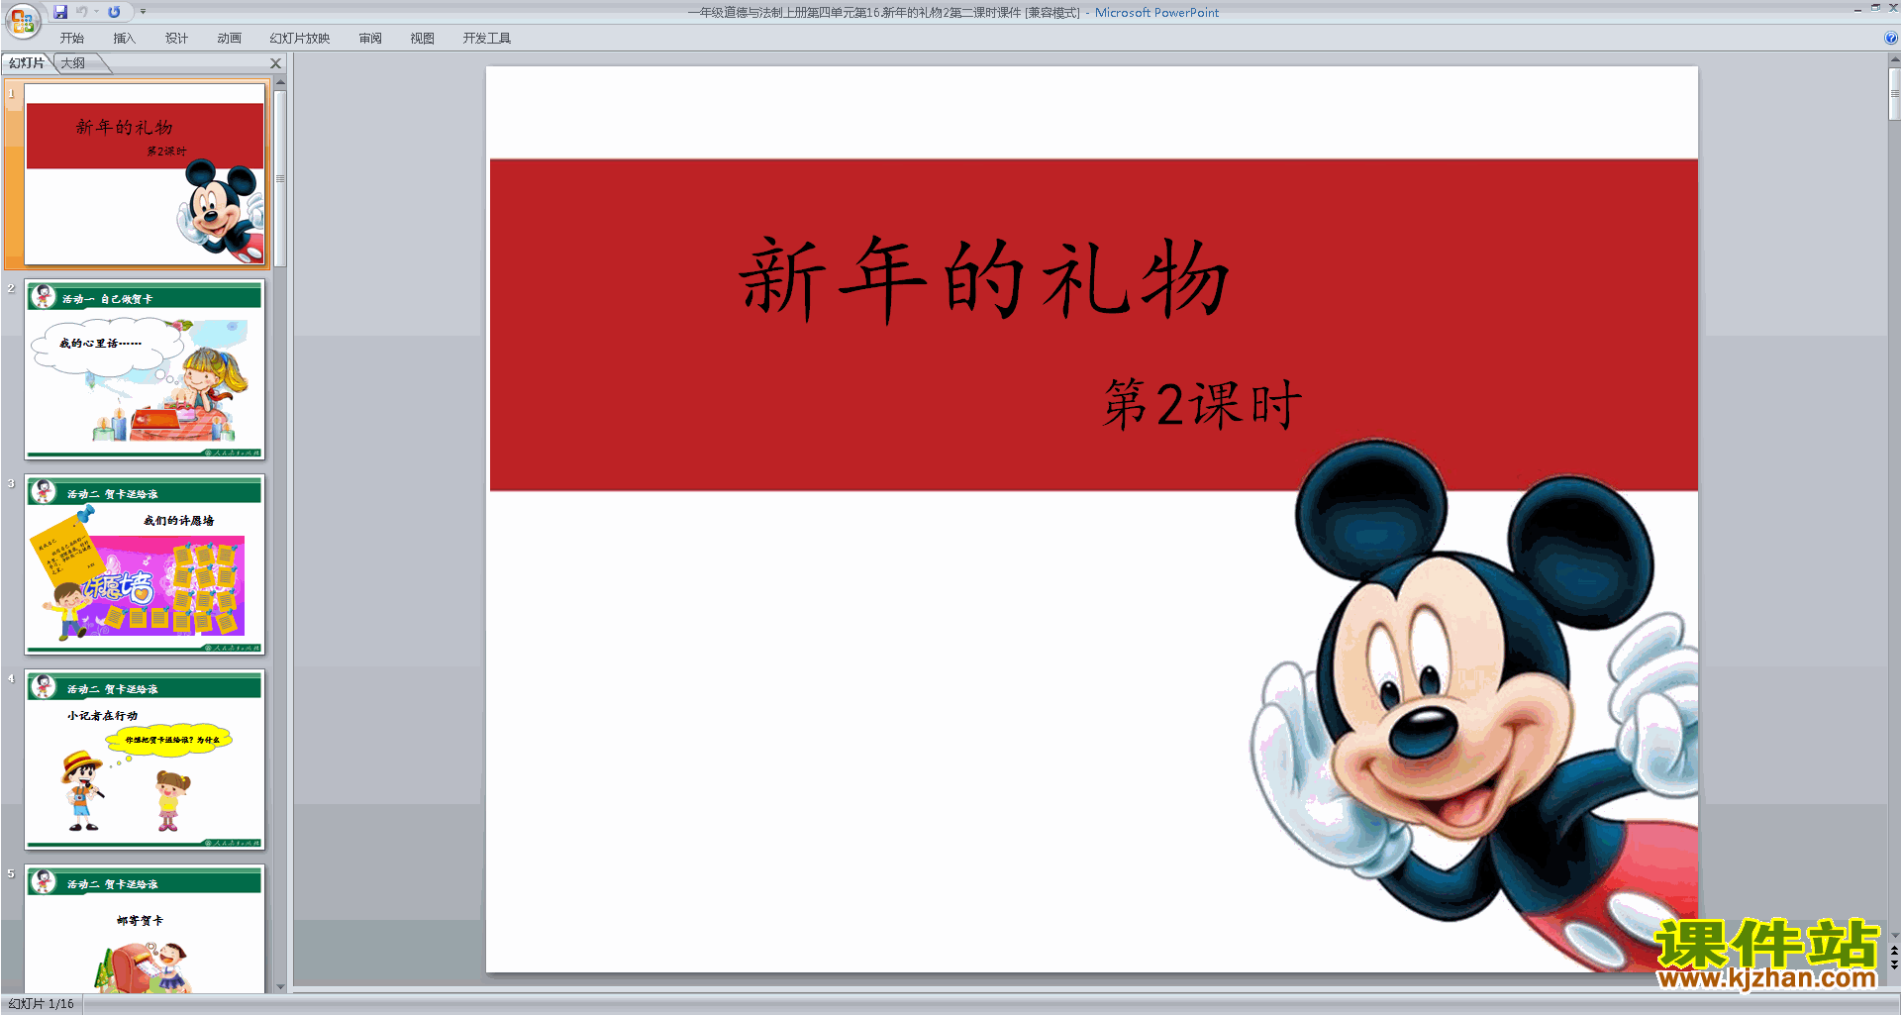This screenshot has width=1901, height=1015.
Task: Switch to the 动画 ribbon tab
Action: [x=229, y=38]
